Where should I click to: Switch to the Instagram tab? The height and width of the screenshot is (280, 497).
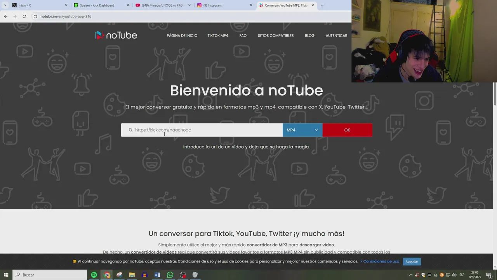click(x=224, y=5)
